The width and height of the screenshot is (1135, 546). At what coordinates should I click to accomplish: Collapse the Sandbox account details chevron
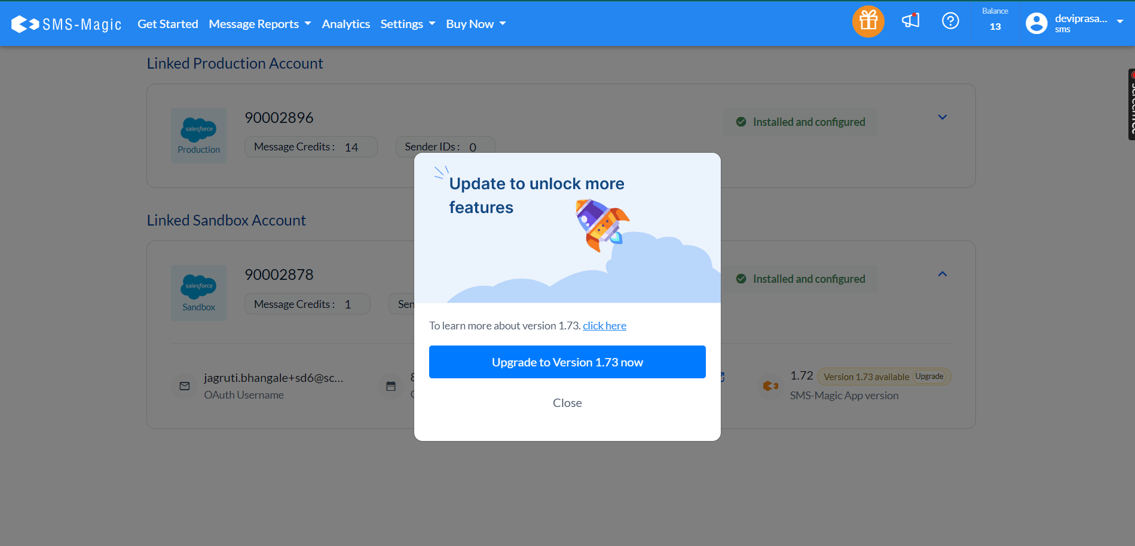pyautogui.click(x=942, y=274)
